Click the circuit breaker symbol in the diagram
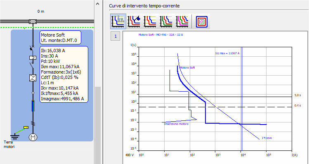The width and height of the screenshot is (309, 164). (32, 48)
